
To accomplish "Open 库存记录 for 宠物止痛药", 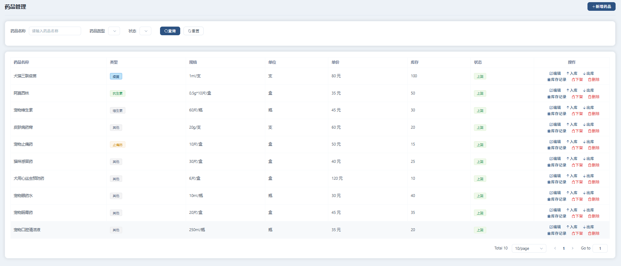I will 557,148.
